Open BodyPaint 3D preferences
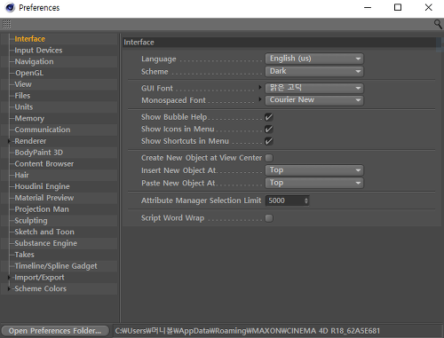Screen dimensions: 444x338 pos(39,153)
